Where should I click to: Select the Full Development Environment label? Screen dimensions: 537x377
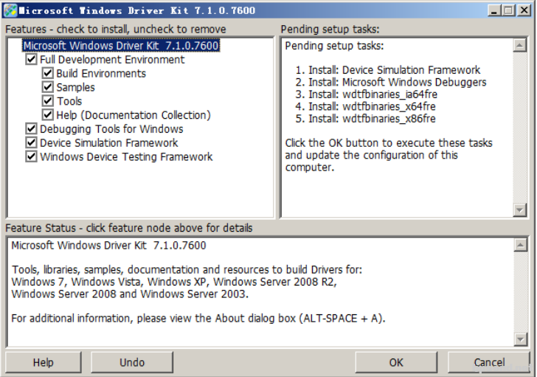[112, 60]
